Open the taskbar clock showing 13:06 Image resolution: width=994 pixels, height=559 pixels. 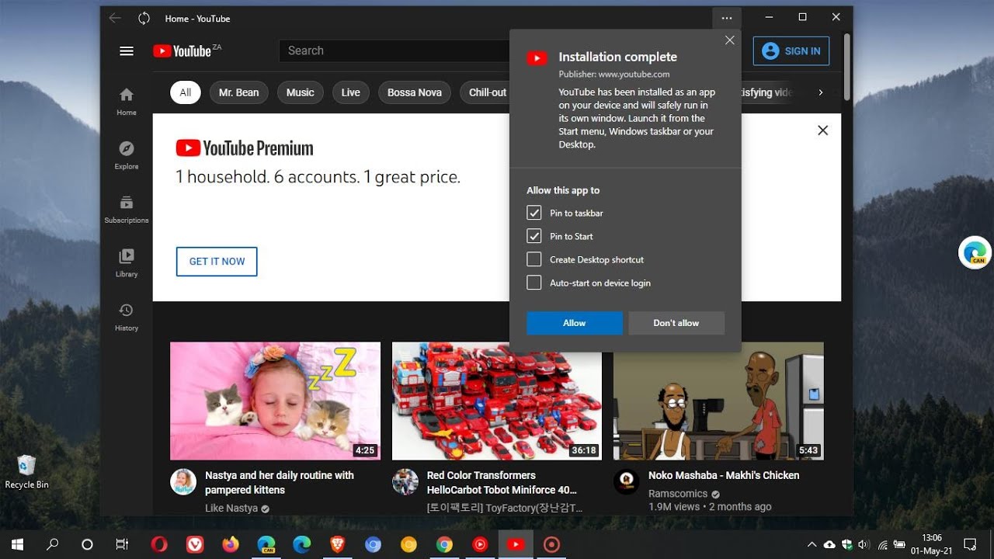pyautogui.click(x=931, y=544)
